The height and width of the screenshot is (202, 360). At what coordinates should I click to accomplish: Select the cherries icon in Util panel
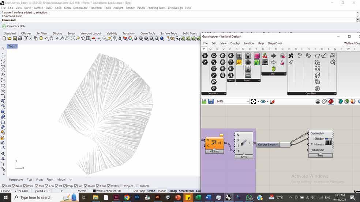(x=265, y=56)
